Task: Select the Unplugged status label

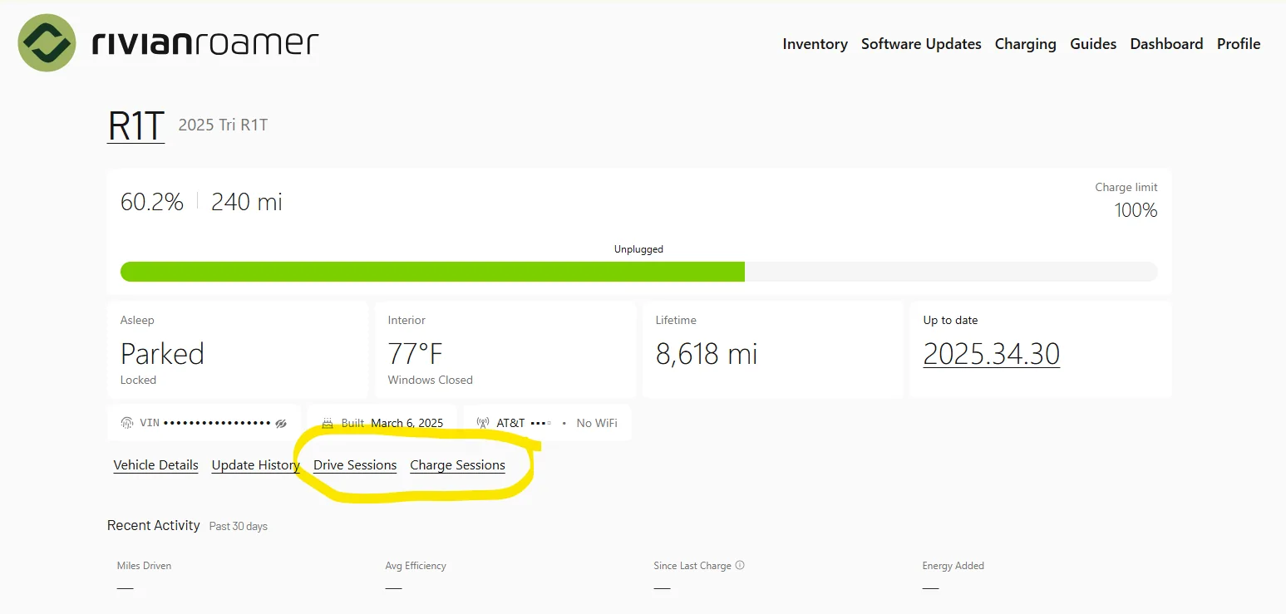Action: (638, 249)
